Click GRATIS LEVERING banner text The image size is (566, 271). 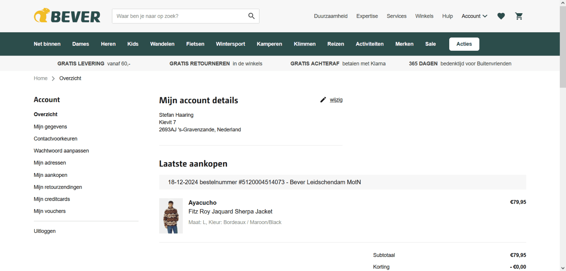tap(94, 64)
